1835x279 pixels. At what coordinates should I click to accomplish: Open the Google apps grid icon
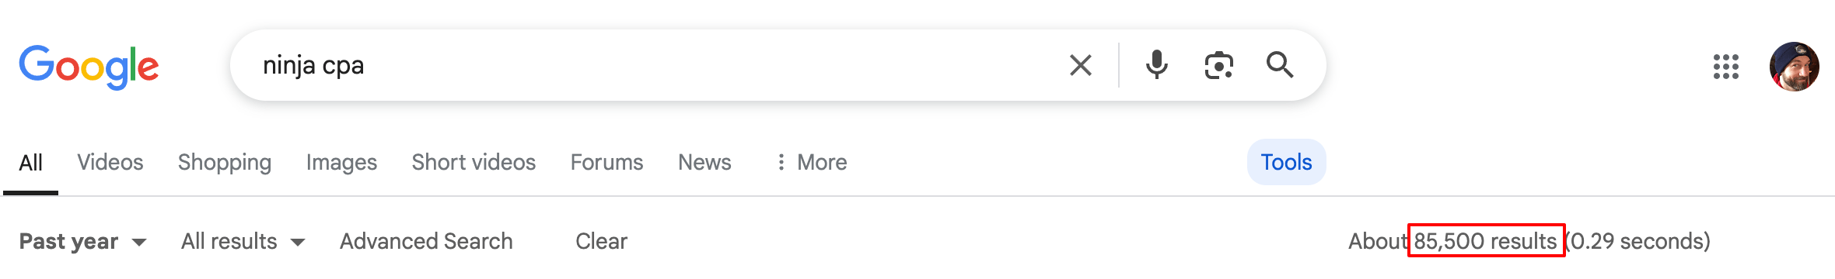(1725, 67)
